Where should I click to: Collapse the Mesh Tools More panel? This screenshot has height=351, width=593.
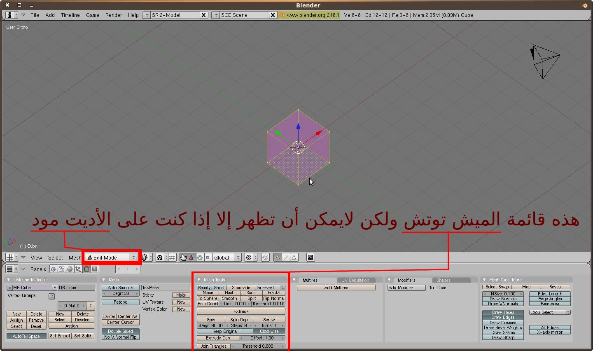[x=484, y=280]
